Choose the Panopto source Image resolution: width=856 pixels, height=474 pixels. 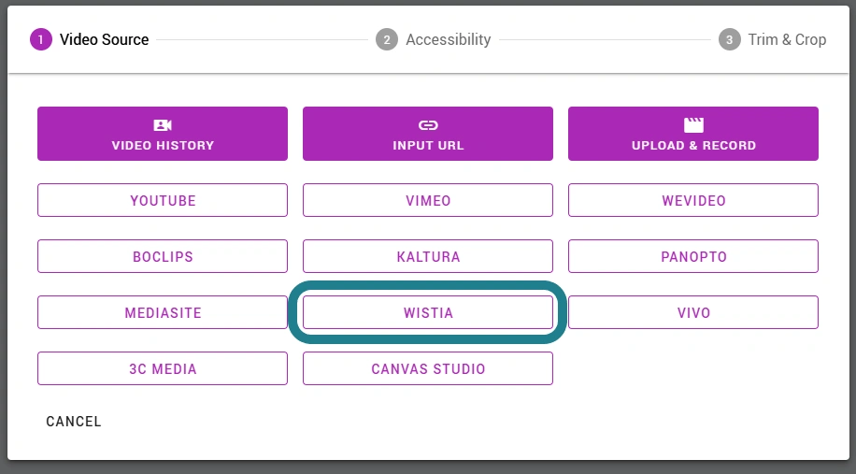click(x=693, y=257)
